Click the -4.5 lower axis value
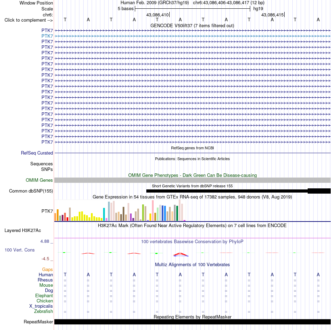This screenshot has width=331, height=330. tap(45, 259)
